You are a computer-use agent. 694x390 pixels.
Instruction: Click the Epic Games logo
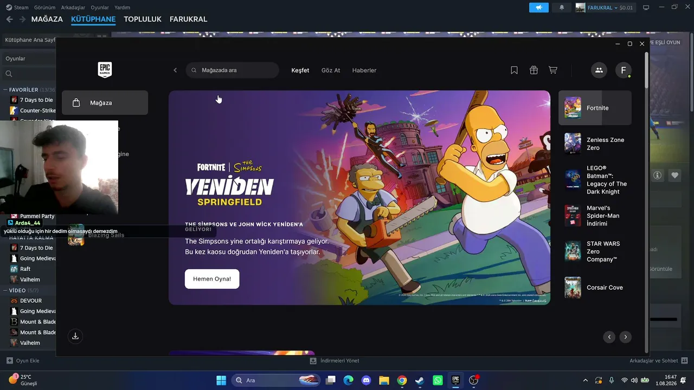[105, 70]
